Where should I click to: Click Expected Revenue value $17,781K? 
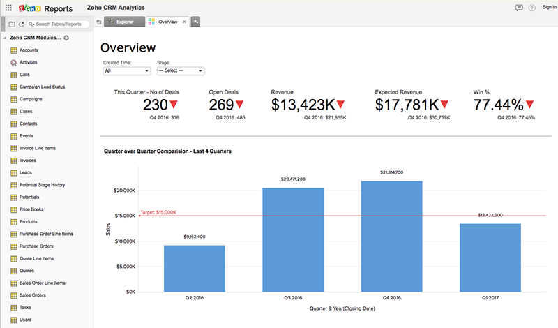click(407, 105)
